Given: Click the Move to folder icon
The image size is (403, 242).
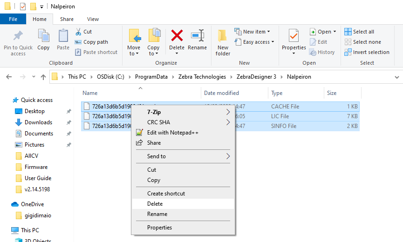Looking at the screenshot, I should (135, 35).
